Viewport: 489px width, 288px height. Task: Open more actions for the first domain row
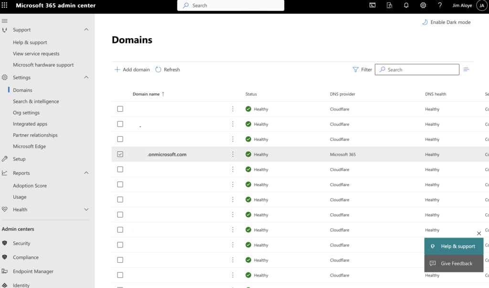click(x=233, y=109)
